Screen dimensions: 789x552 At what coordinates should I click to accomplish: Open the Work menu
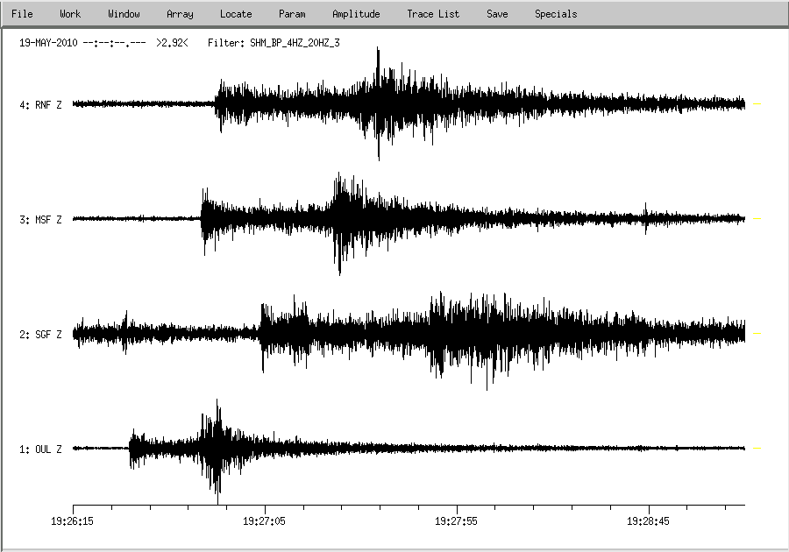click(x=70, y=14)
